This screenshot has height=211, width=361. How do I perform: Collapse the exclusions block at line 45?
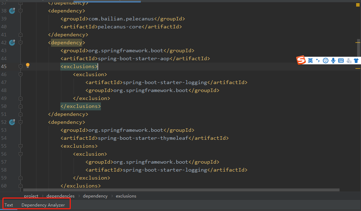click(20, 66)
